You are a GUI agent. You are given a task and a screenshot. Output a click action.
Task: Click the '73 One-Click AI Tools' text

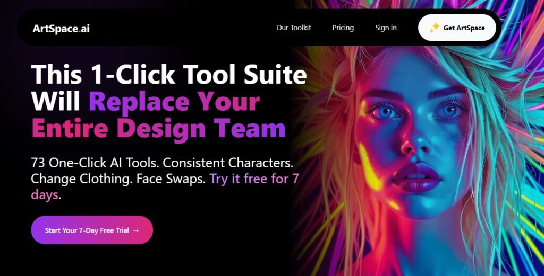tap(96, 163)
